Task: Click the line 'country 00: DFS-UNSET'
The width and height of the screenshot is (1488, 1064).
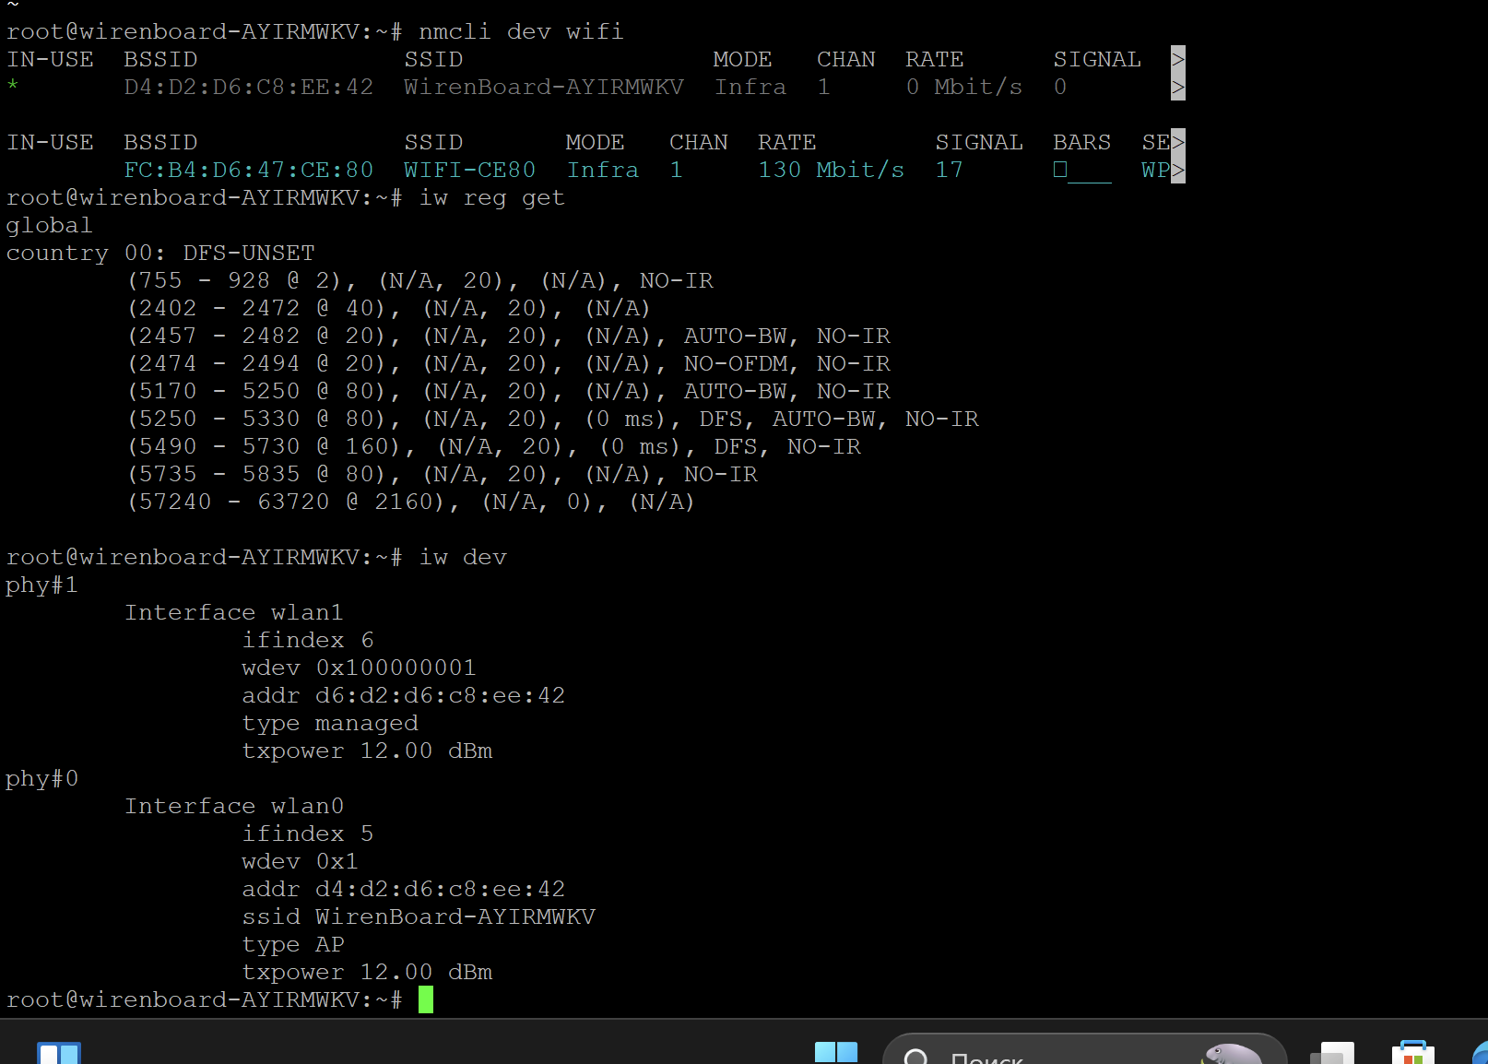Action: (x=160, y=253)
